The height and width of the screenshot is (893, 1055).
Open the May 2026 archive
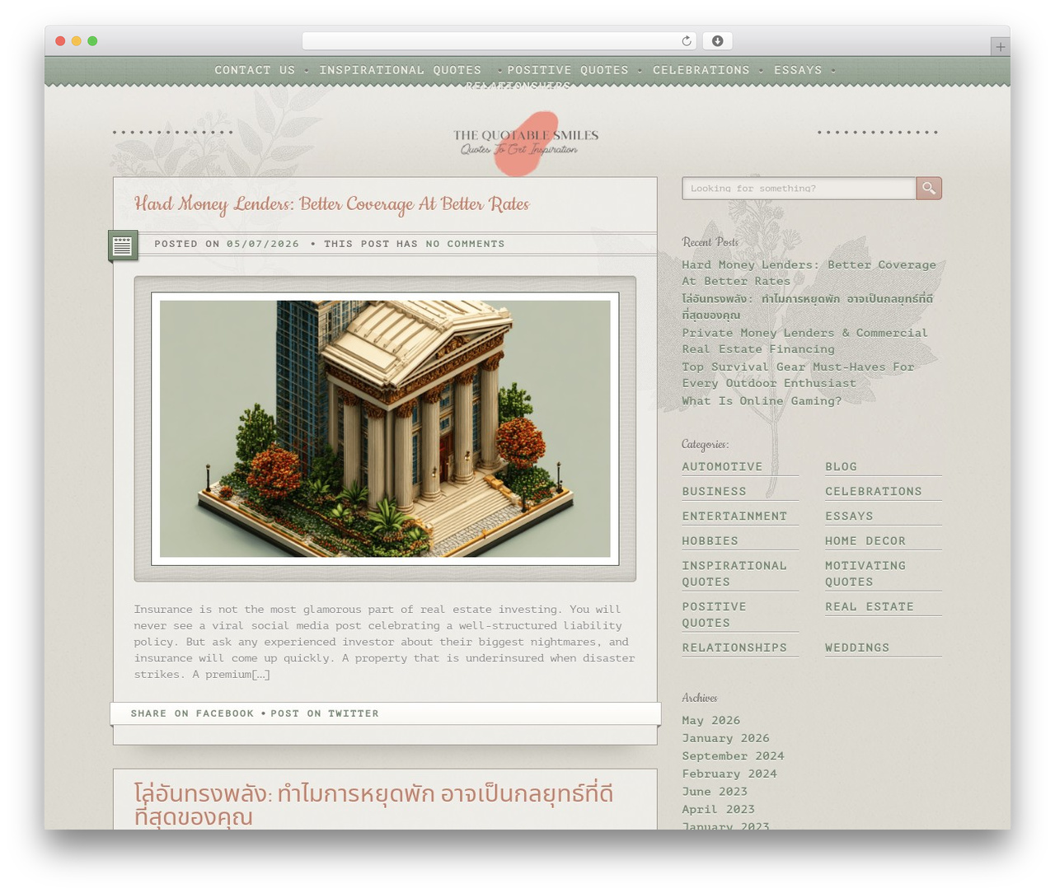click(710, 720)
